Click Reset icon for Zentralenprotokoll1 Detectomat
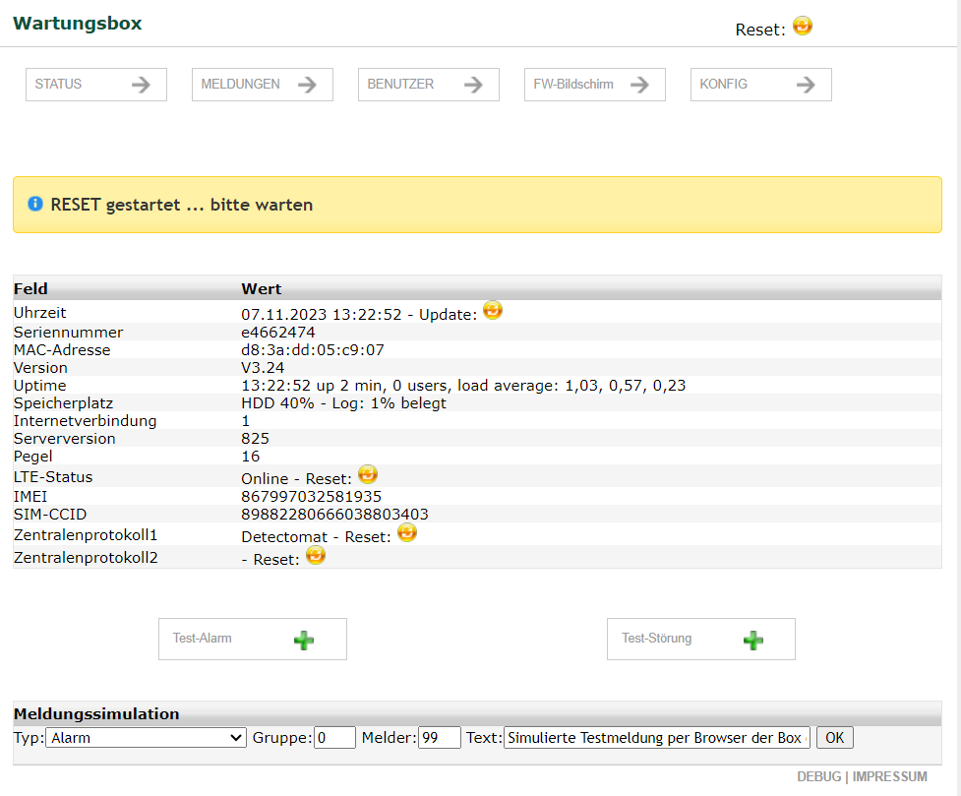This screenshot has height=796, width=961. click(x=407, y=533)
